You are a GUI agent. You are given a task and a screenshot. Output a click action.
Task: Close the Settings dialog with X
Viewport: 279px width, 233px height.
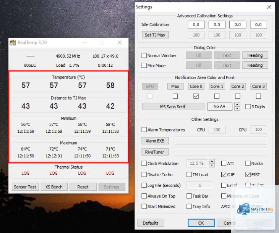[x=269, y=7]
